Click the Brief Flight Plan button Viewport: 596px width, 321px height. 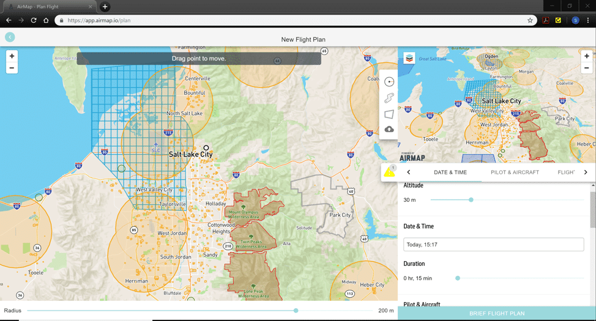[x=497, y=314]
